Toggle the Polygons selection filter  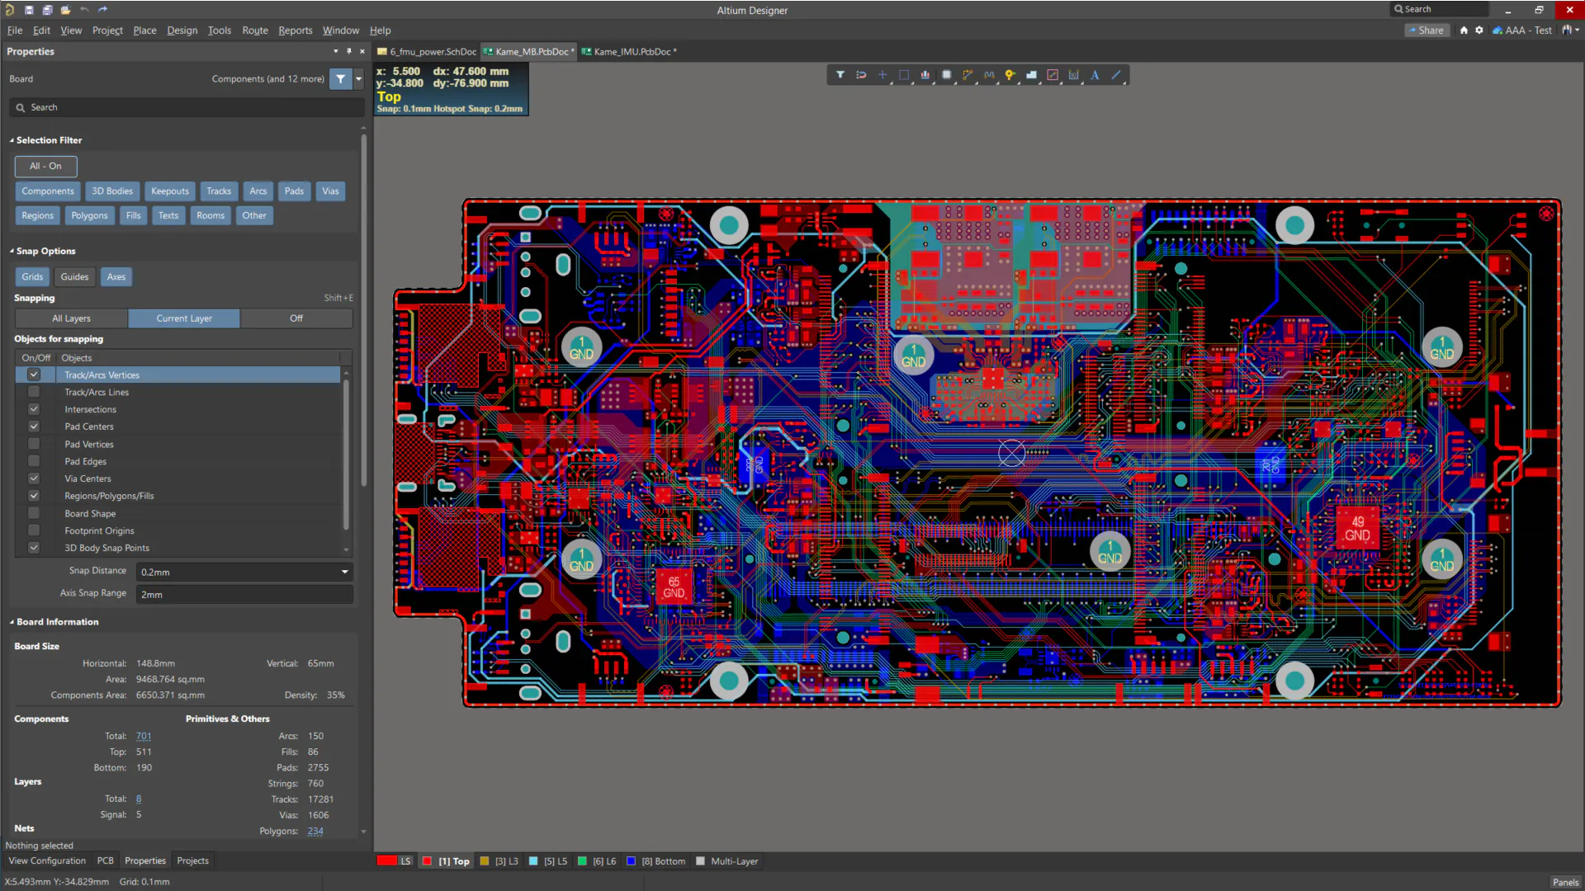point(89,215)
